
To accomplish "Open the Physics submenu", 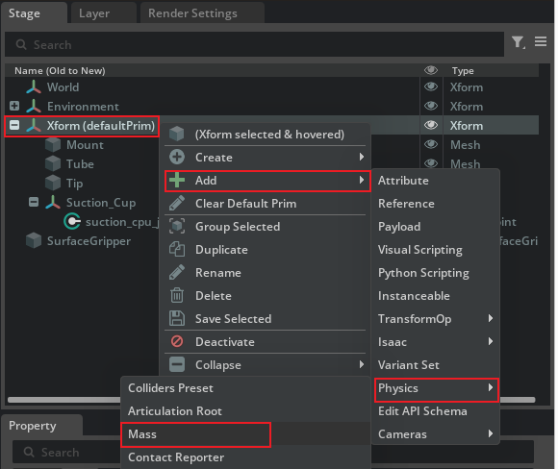I will point(436,389).
